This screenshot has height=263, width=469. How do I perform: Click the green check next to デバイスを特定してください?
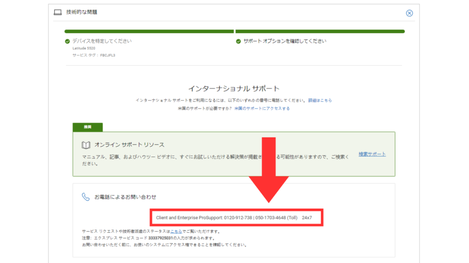pyautogui.click(x=68, y=41)
